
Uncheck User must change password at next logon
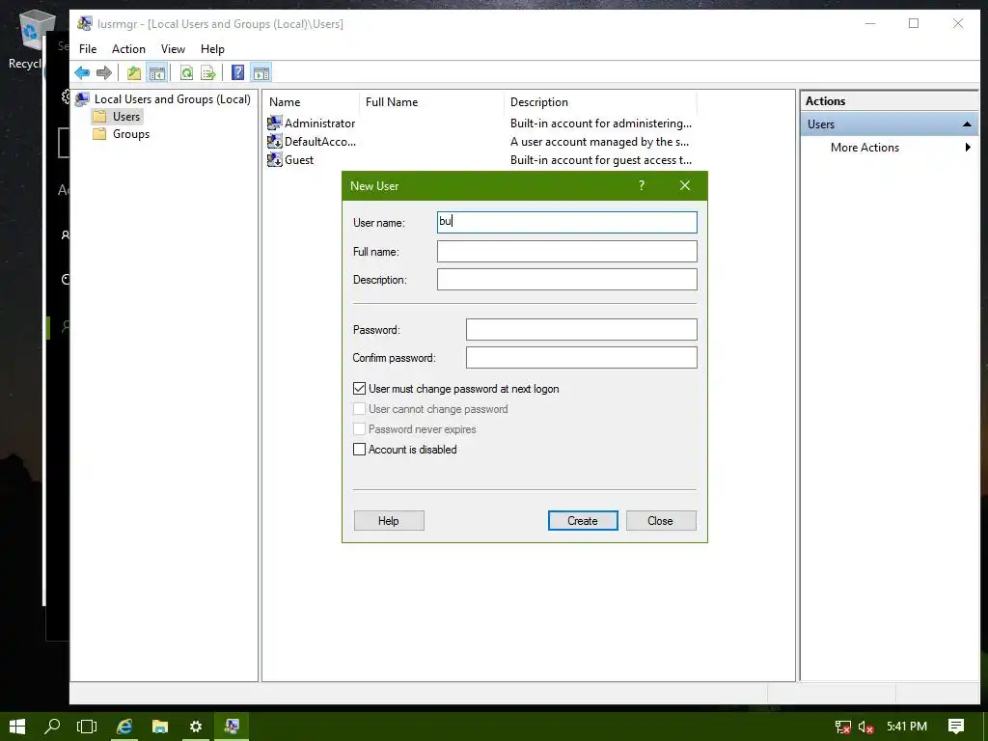click(x=359, y=389)
